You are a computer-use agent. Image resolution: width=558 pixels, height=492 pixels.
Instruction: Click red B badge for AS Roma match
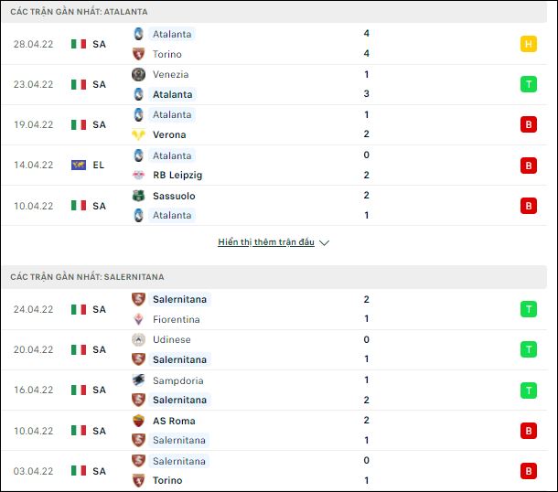[528, 431]
